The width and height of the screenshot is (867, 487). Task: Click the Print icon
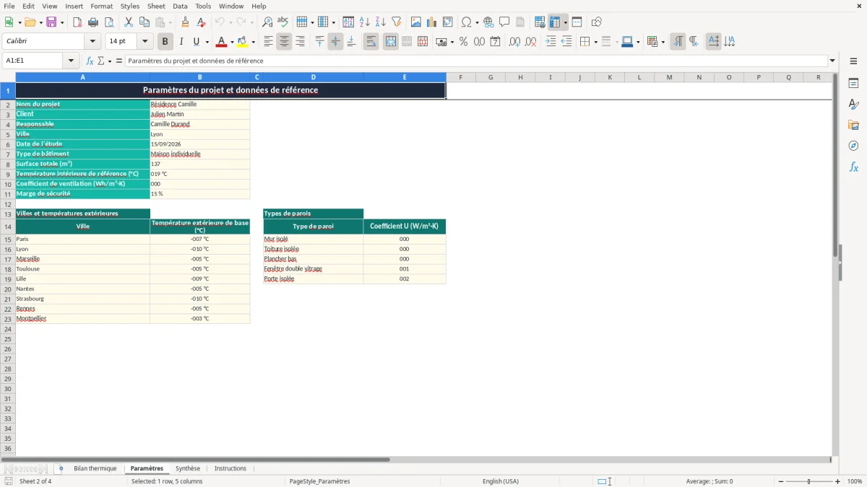click(x=93, y=22)
